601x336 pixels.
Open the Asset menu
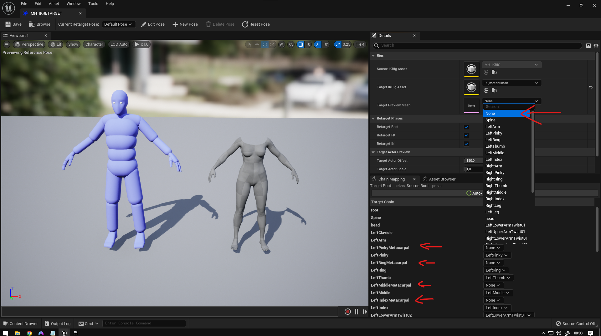pos(54,4)
